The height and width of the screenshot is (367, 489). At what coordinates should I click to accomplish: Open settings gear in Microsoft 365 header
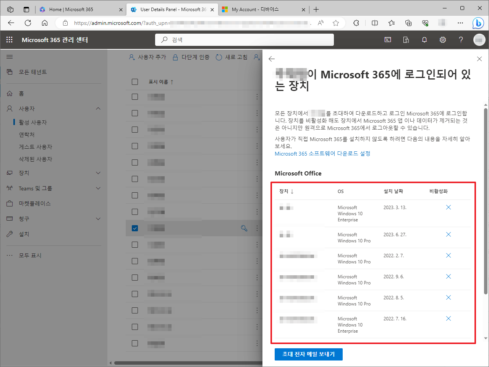[443, 40]
